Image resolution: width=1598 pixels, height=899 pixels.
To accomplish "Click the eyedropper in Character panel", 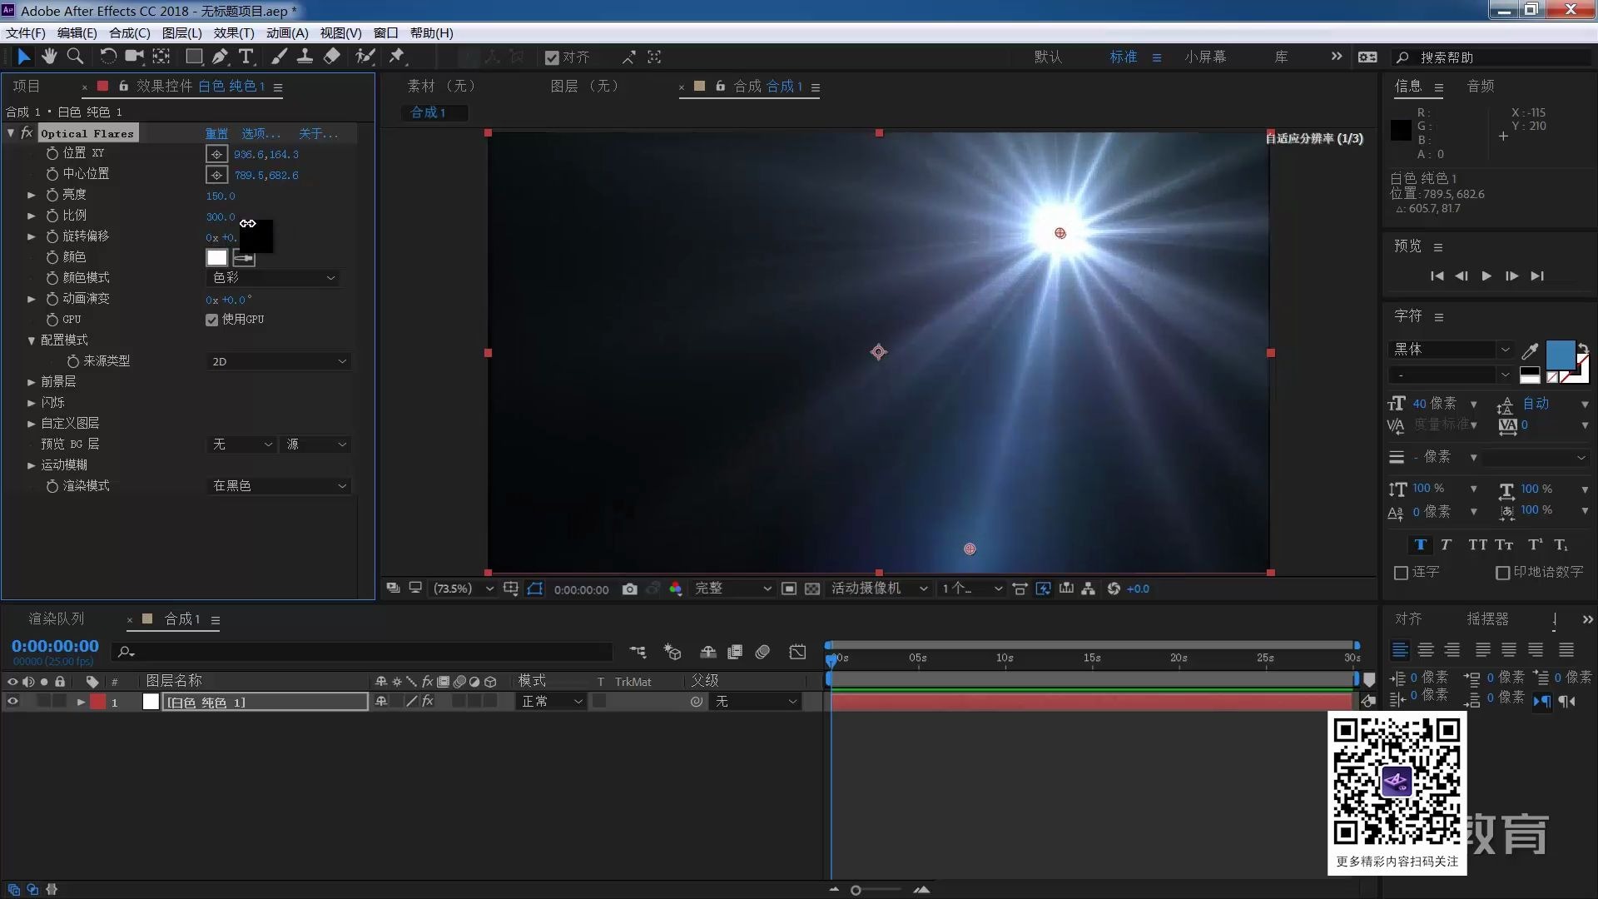I will coord(1529,350).
